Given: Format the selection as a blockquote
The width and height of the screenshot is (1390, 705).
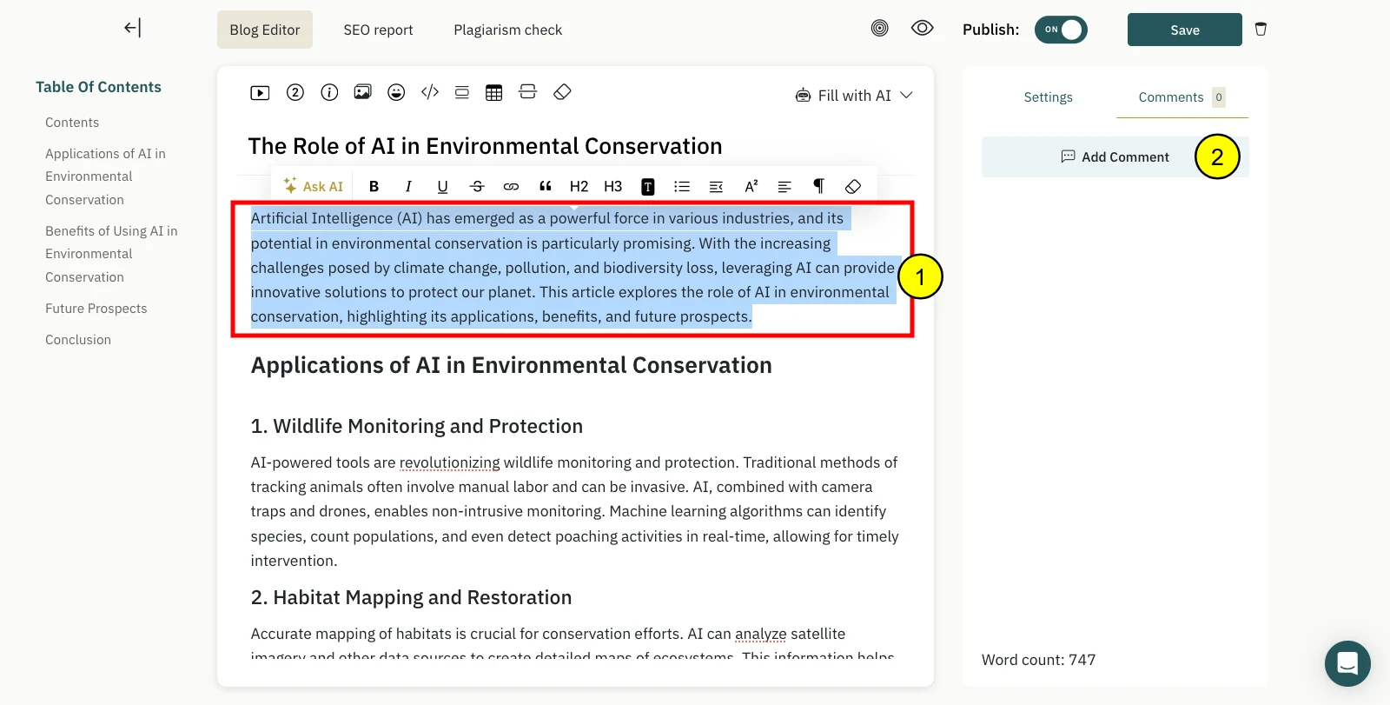Looking at the screenshot, I should (x=546, y=186).
